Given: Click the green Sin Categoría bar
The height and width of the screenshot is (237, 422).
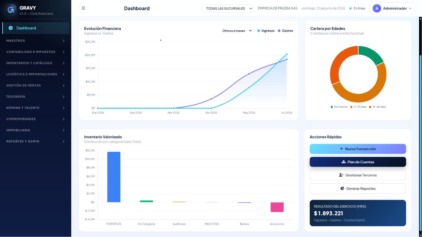Looking at the screenshot, I should tap(146, 201).
